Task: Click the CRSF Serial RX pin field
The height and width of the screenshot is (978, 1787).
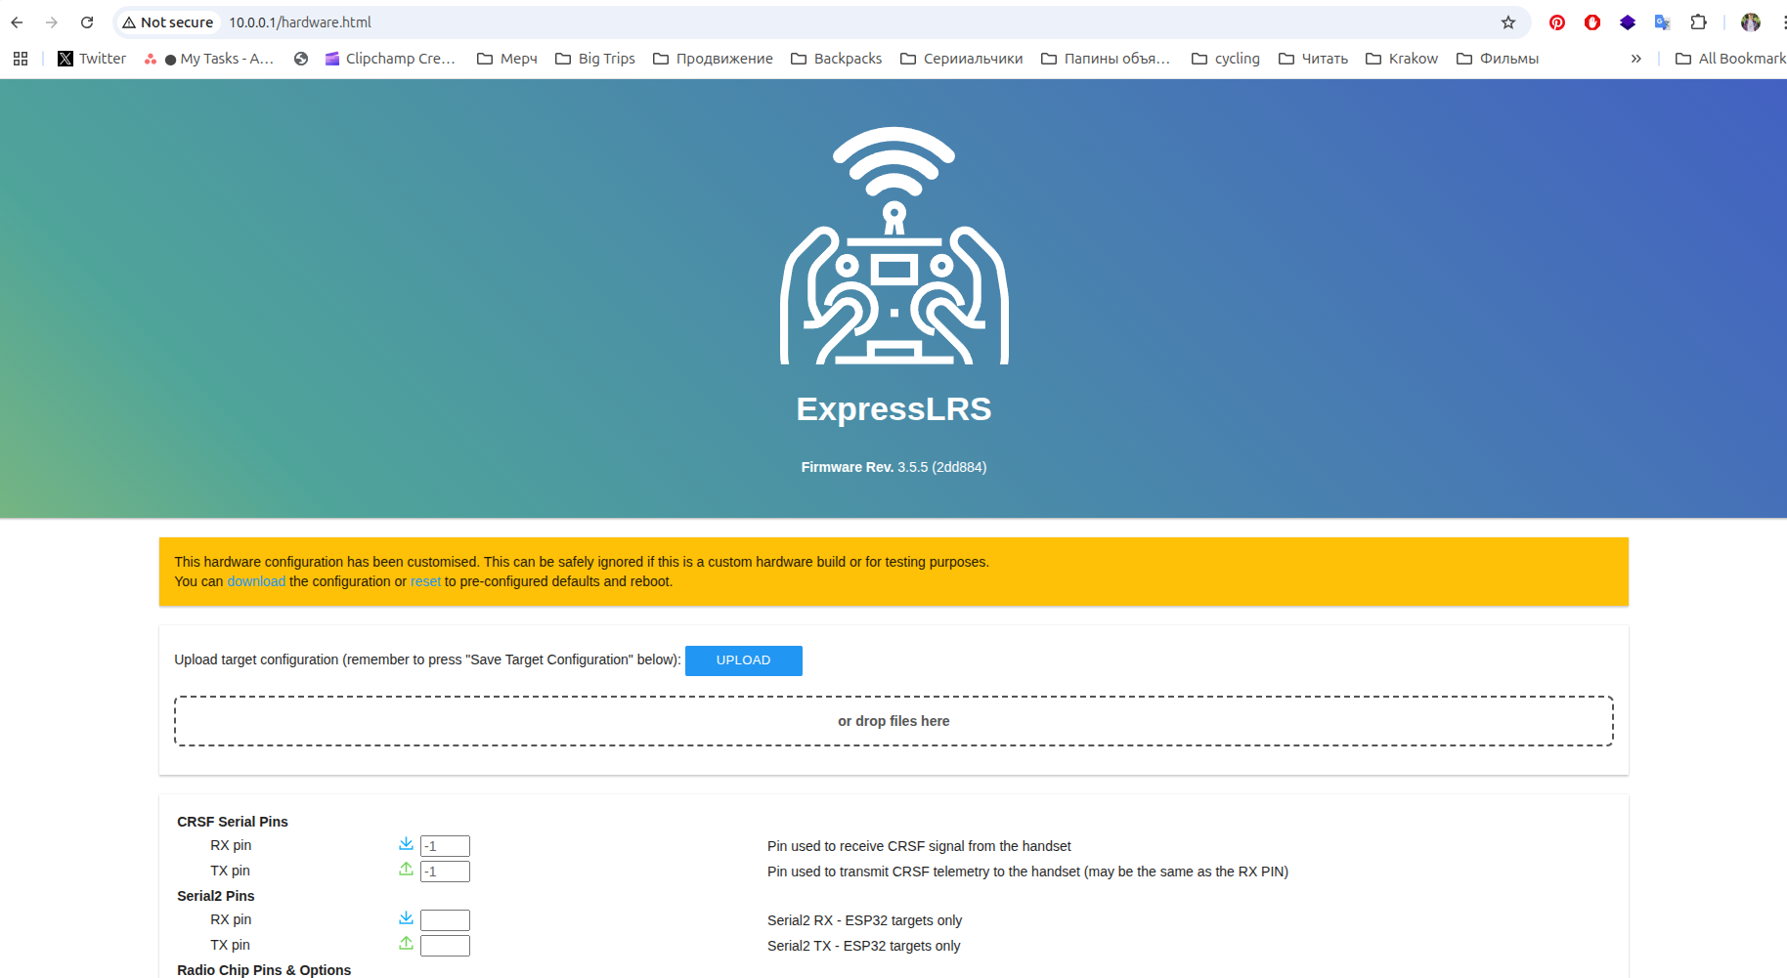Action: tap(445, 846)
